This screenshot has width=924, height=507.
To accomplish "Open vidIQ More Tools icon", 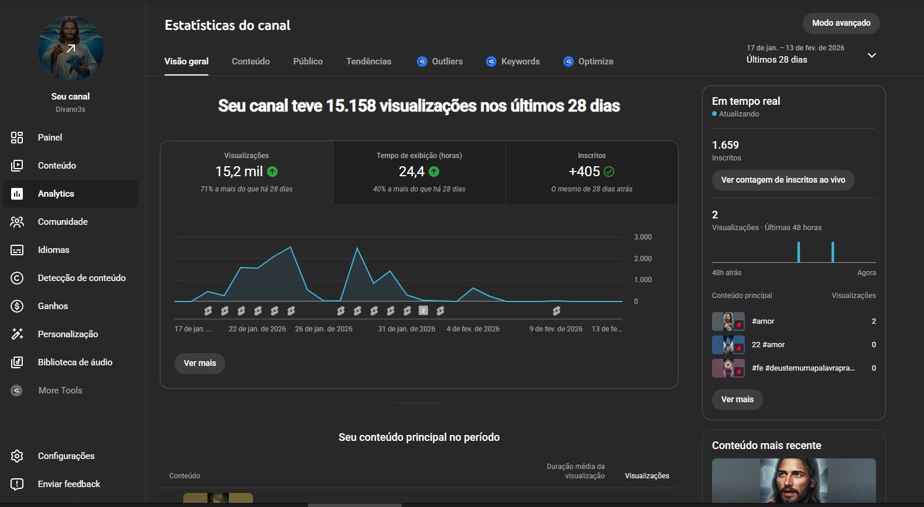I will click(17, 390).
